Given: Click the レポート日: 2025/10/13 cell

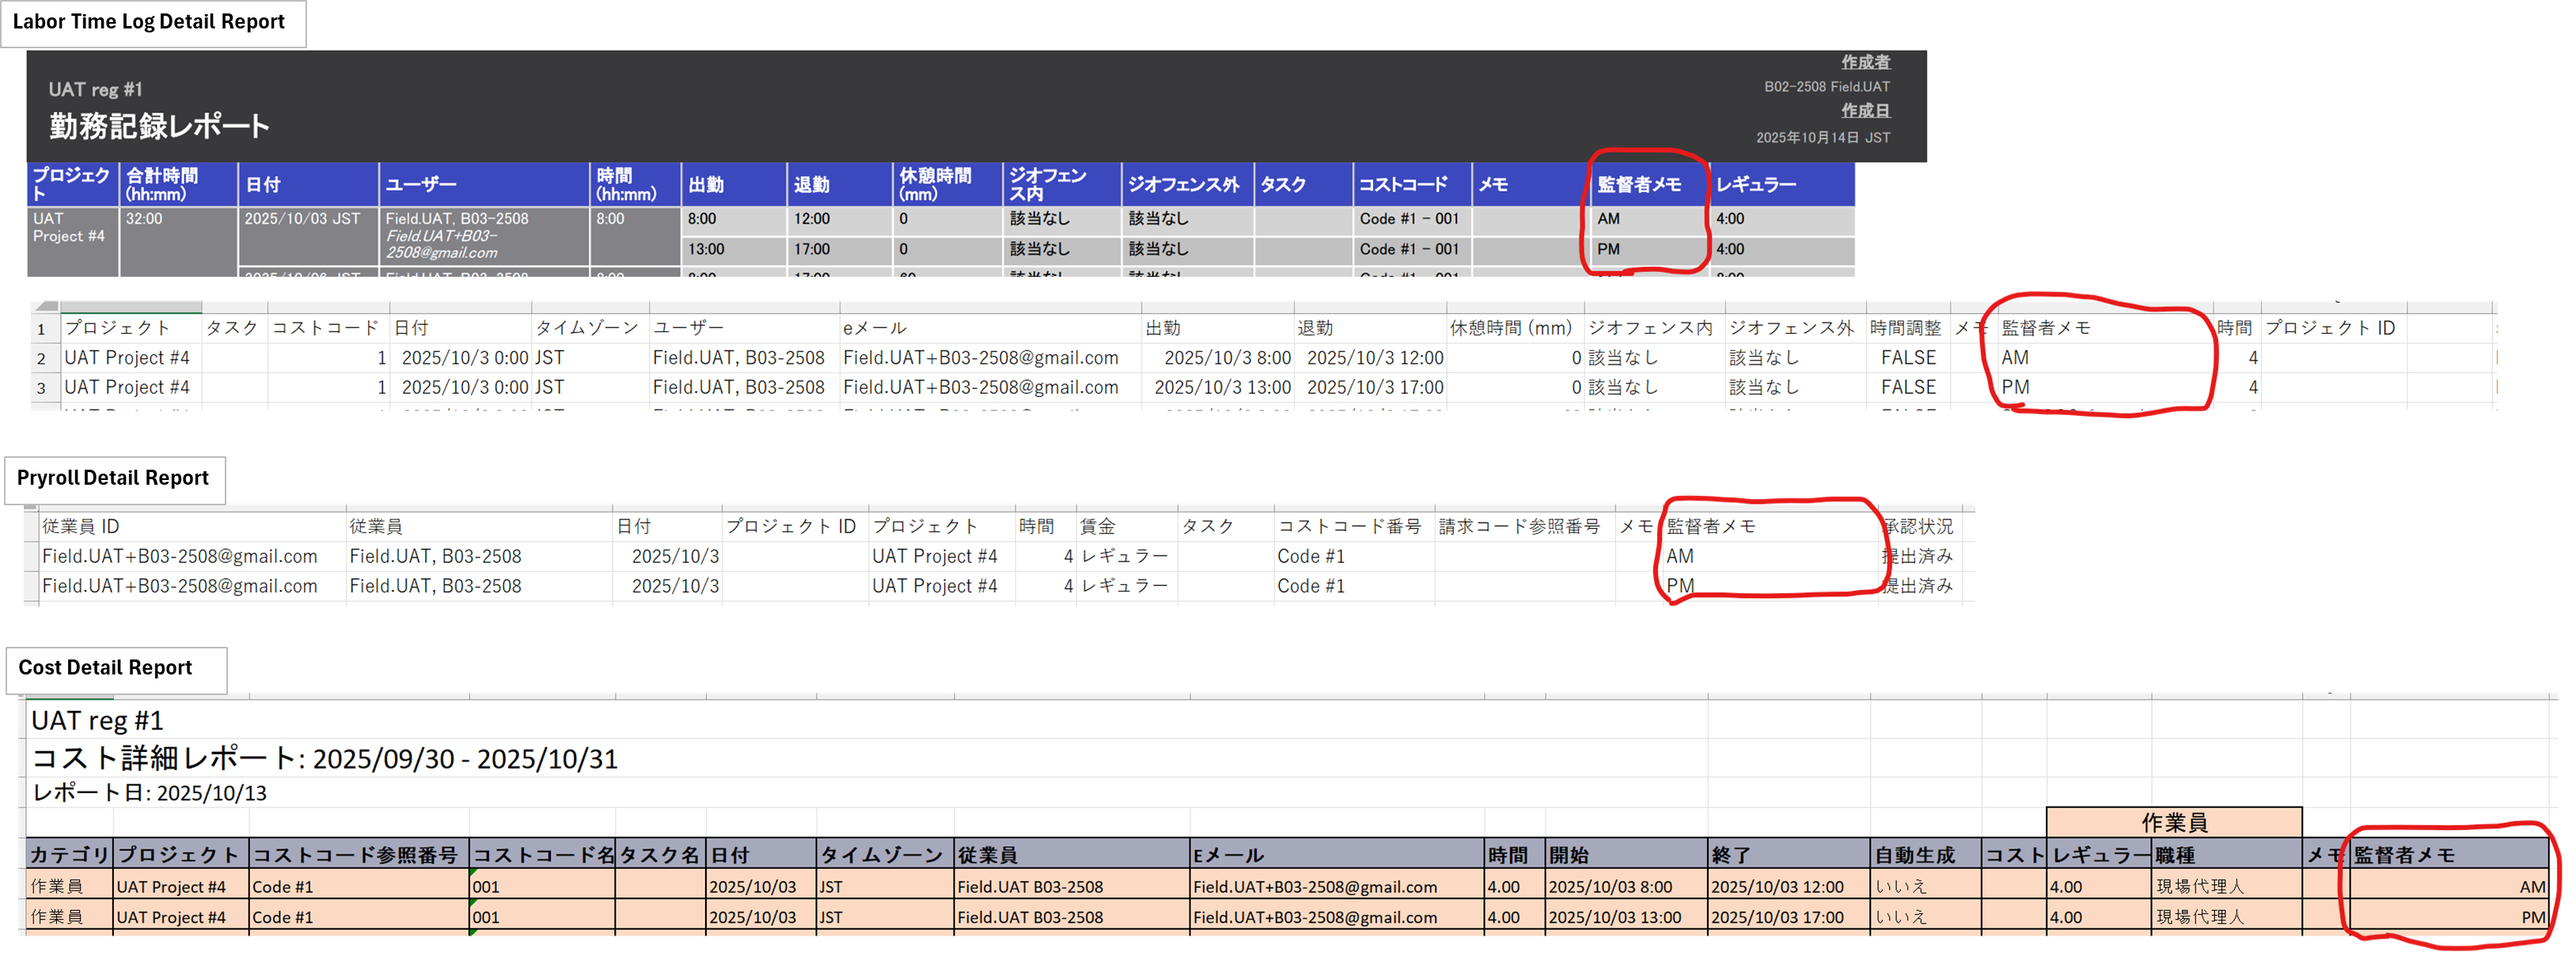Looking at the screenshot, I should pyautogui.click(x=150, y=793).
